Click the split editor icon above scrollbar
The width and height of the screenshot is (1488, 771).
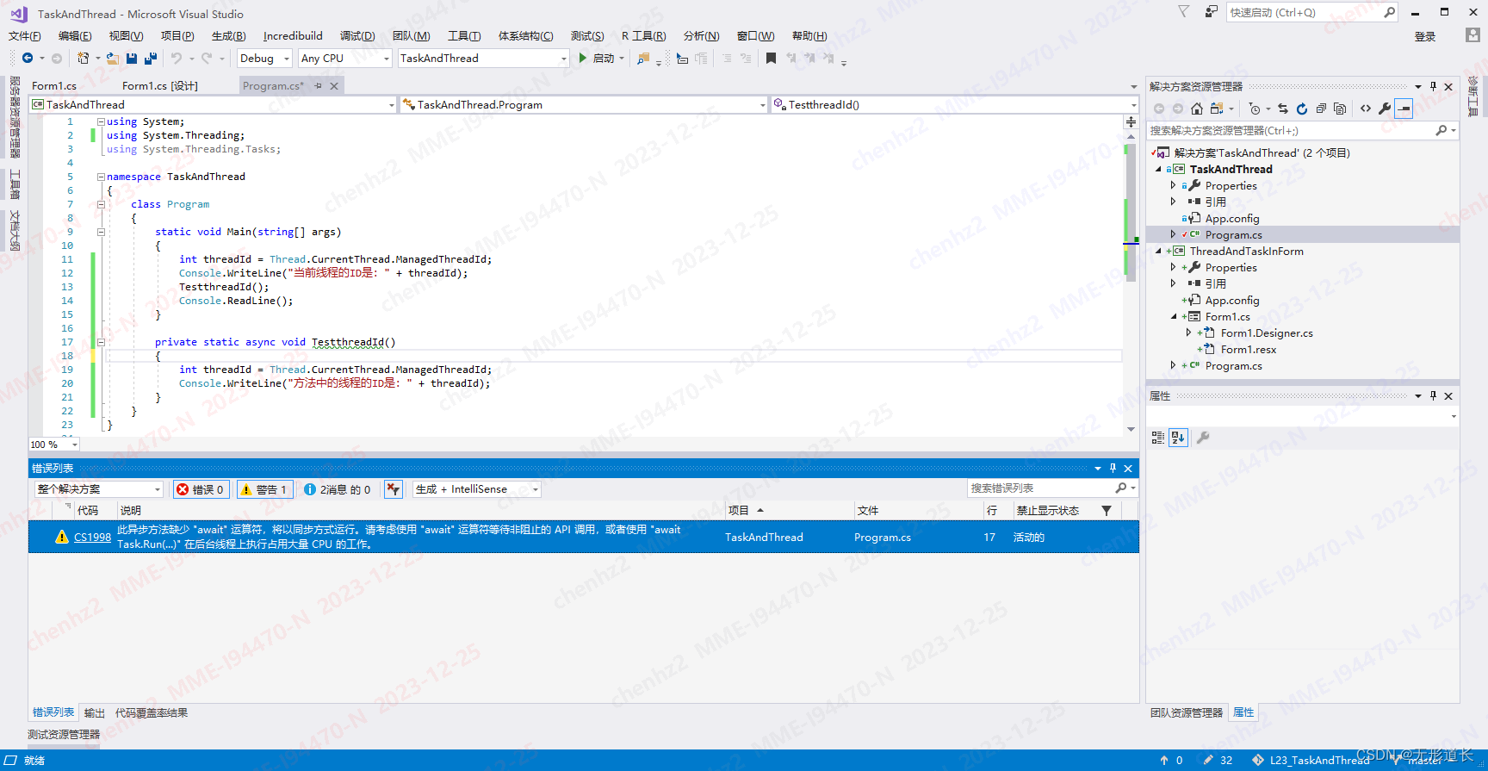(x=1131, y=122)
